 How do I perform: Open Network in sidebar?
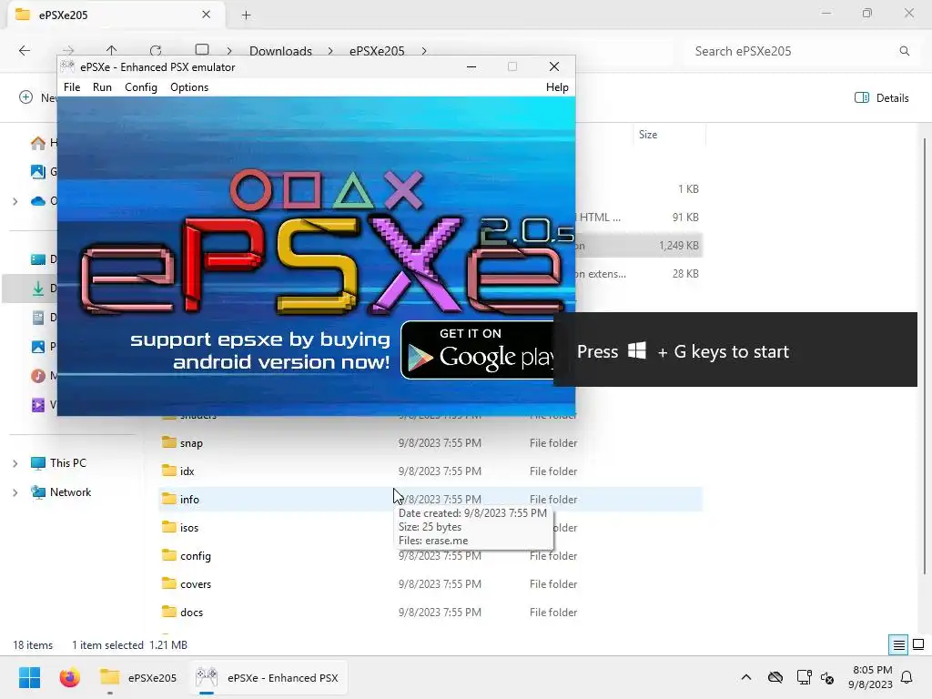pyautogui.click(x=70, y=492)
